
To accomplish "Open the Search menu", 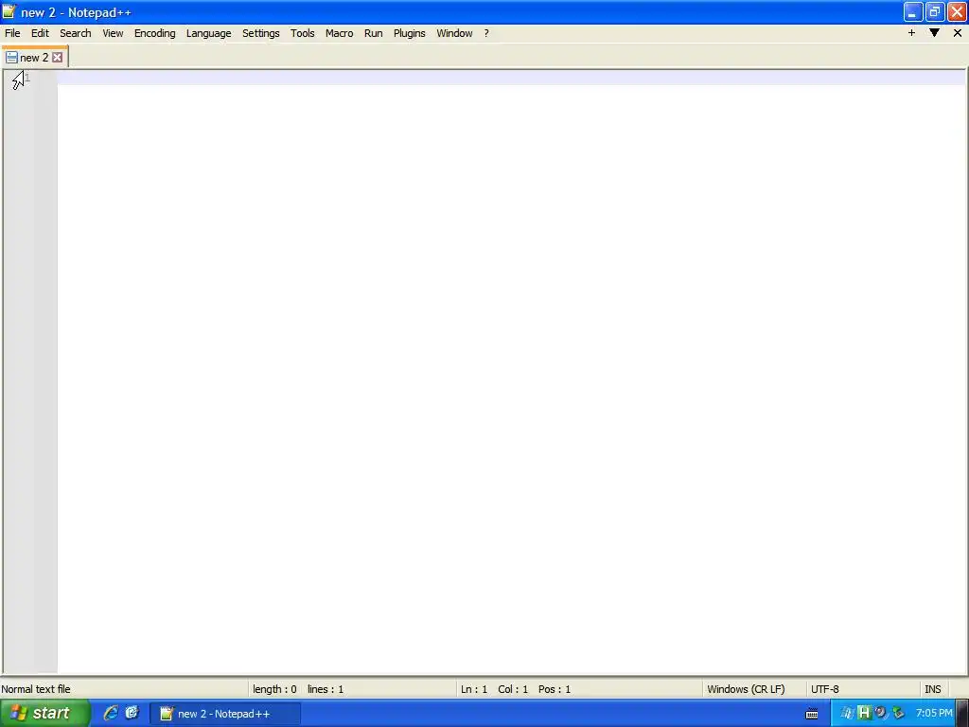I will click(76, 33).
